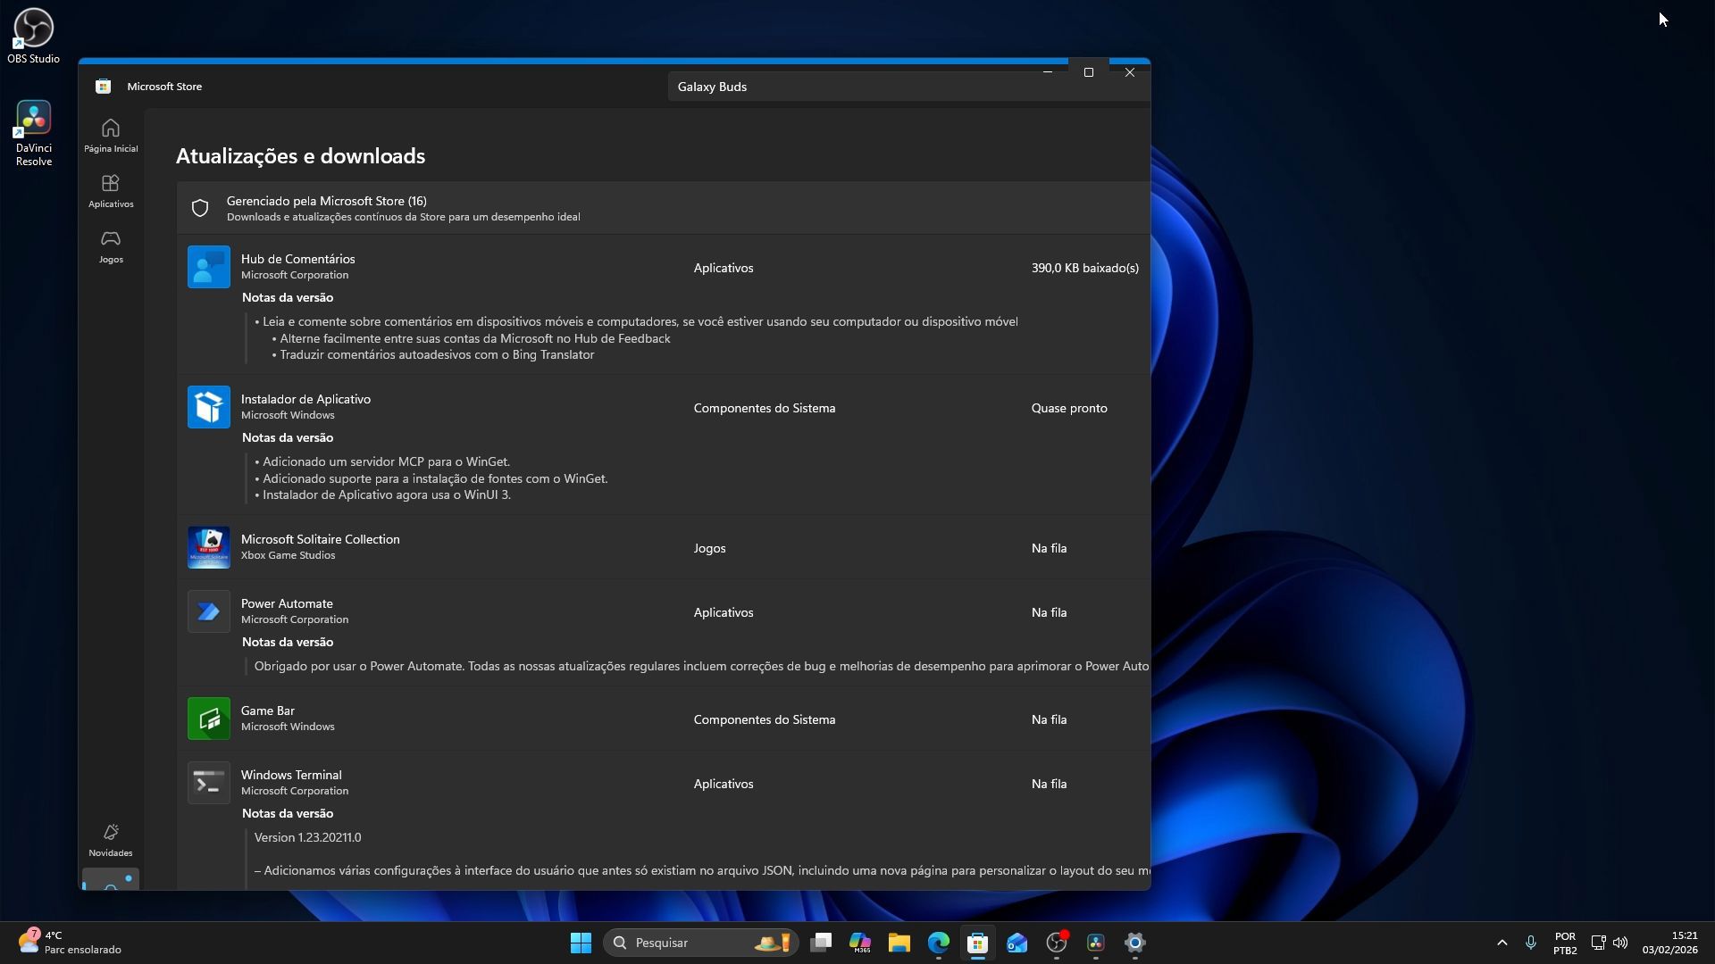Click the Power Automate app icon
Viewport: 1715px width, 964px height.
point(208,611)
